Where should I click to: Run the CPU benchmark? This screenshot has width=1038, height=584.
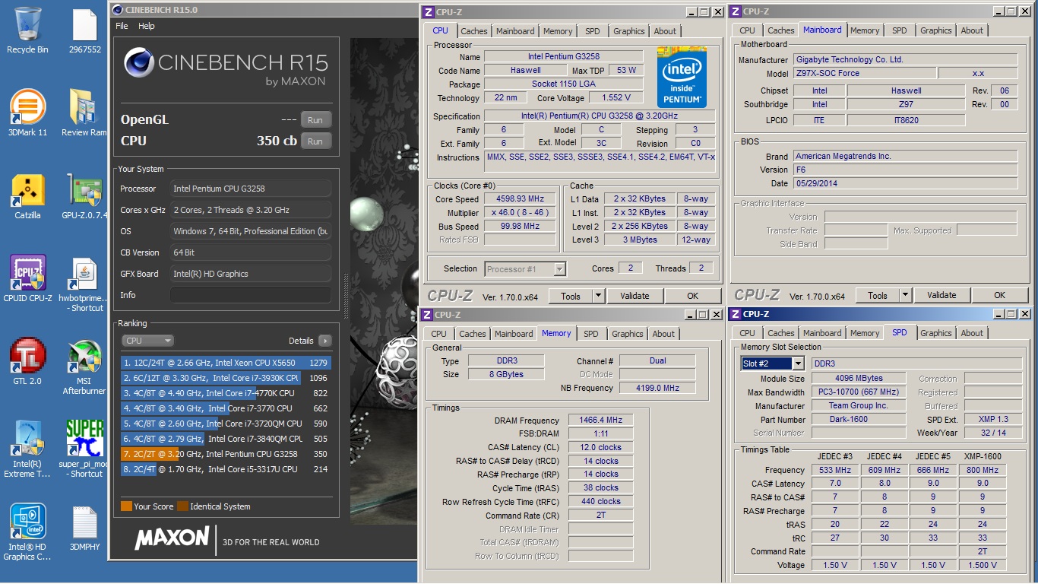click(x=315, y=141)
